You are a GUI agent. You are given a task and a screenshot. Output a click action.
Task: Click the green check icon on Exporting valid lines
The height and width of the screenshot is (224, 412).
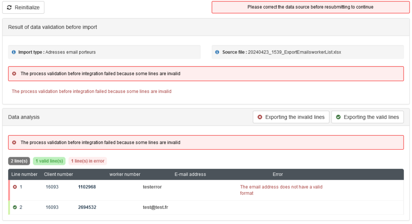pos(338,117)
